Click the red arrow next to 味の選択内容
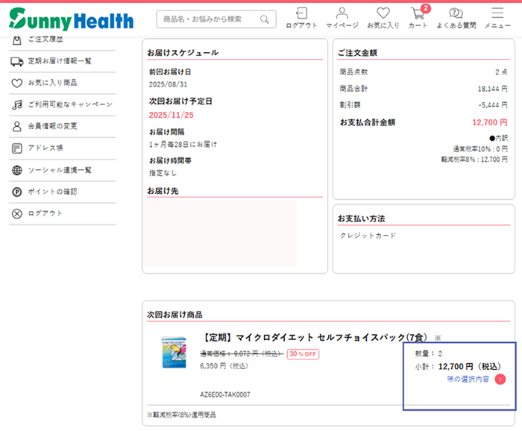 (500, 379)
